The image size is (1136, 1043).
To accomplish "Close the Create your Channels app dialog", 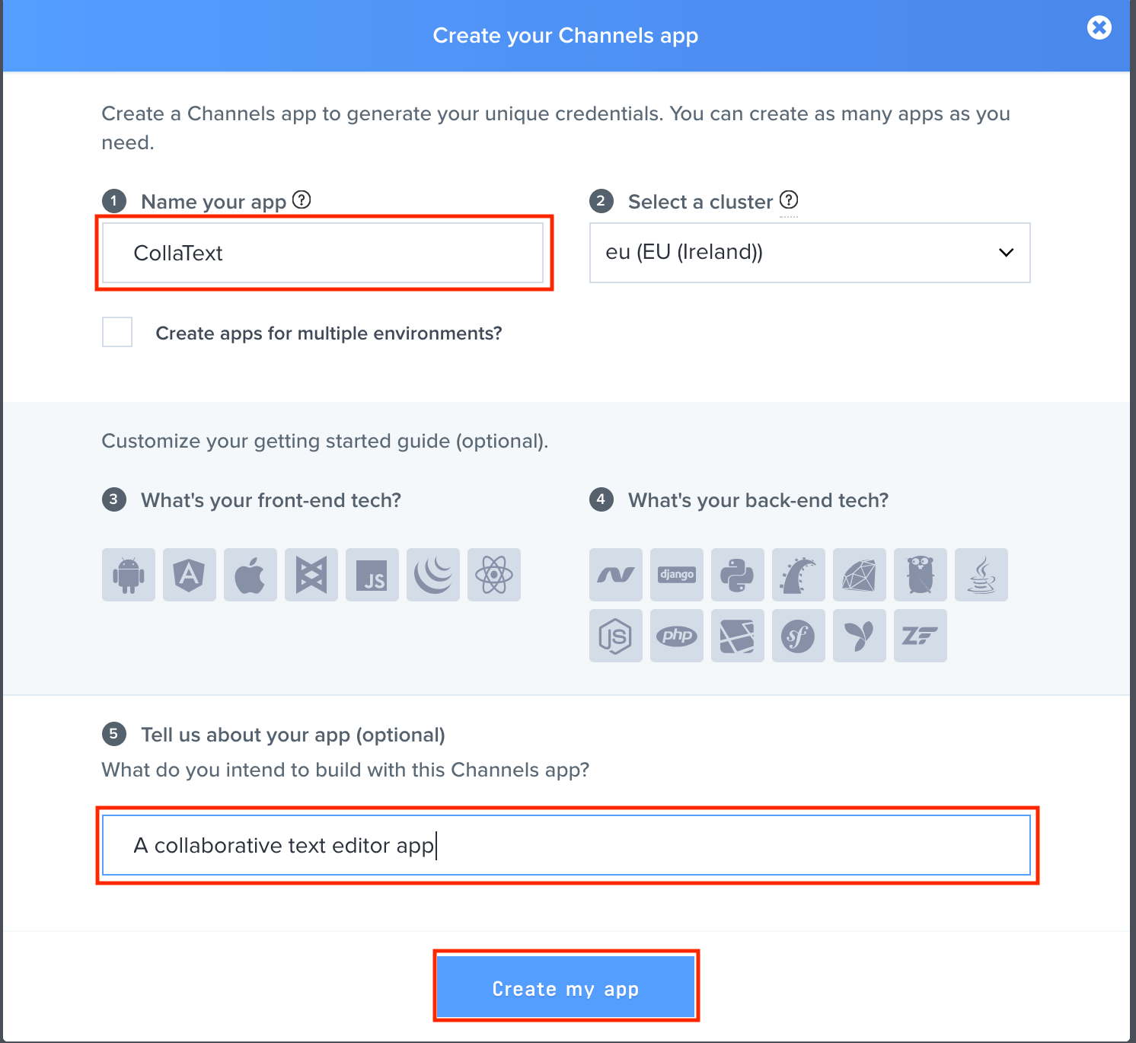I will pyautogui.click(x=1099, y=28).
